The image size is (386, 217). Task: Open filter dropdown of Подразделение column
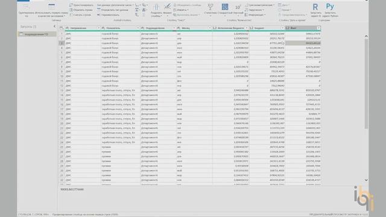[x=174, y=28]
